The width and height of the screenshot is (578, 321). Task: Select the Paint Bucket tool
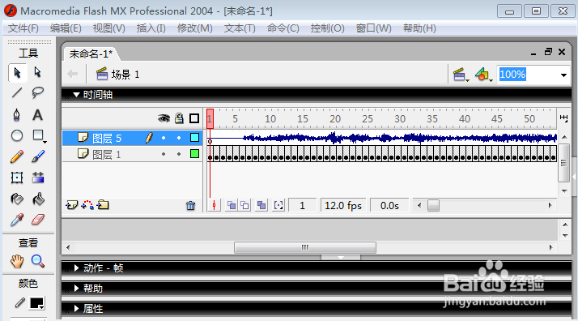(x=37, y=199)
